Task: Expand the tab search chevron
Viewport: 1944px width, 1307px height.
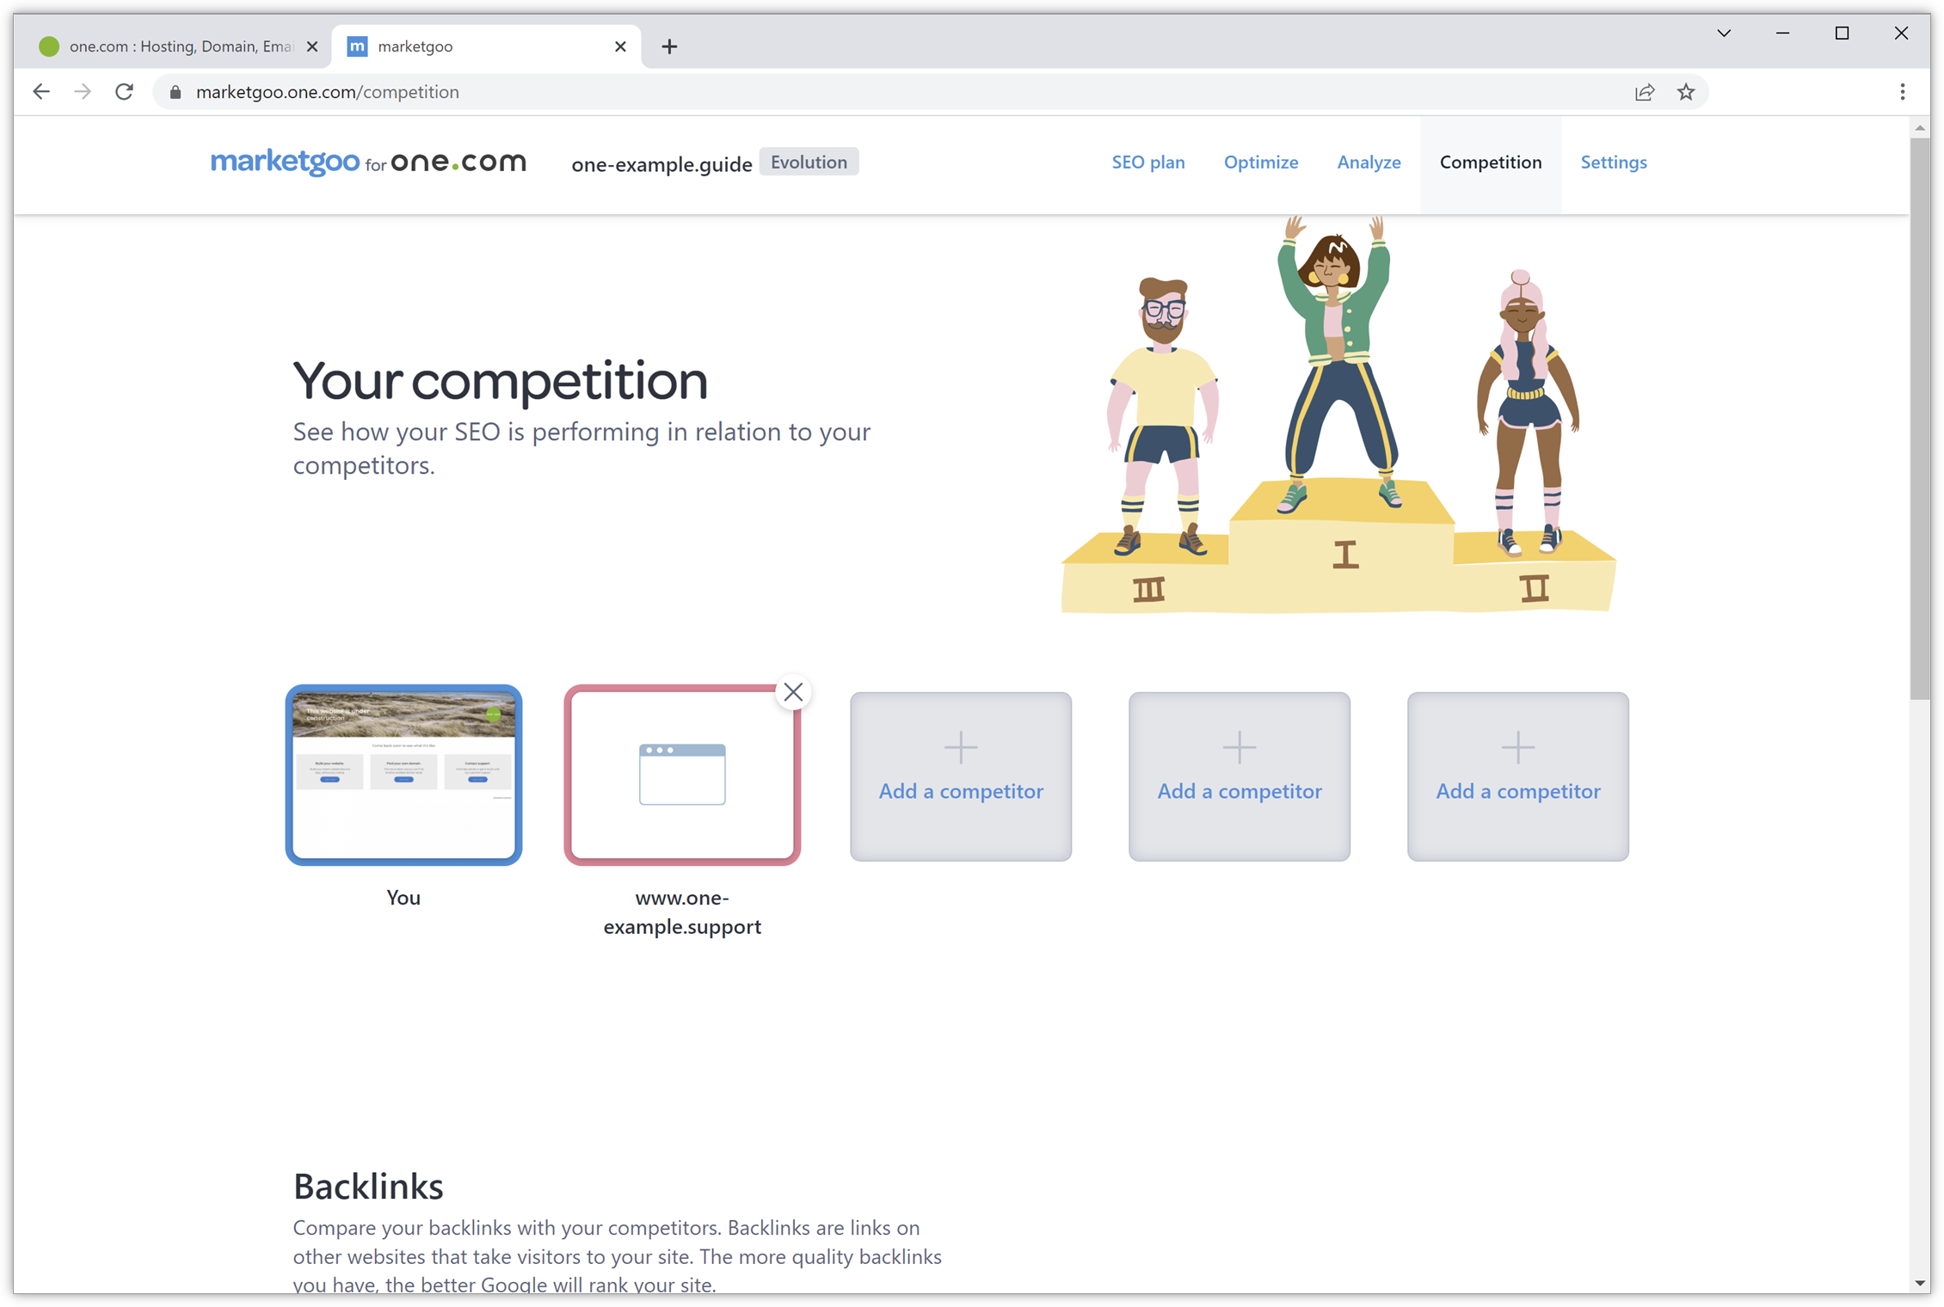Action: 1724,34
